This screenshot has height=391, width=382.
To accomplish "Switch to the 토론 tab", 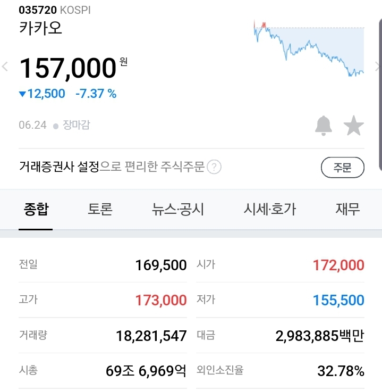I will [100, 209].
